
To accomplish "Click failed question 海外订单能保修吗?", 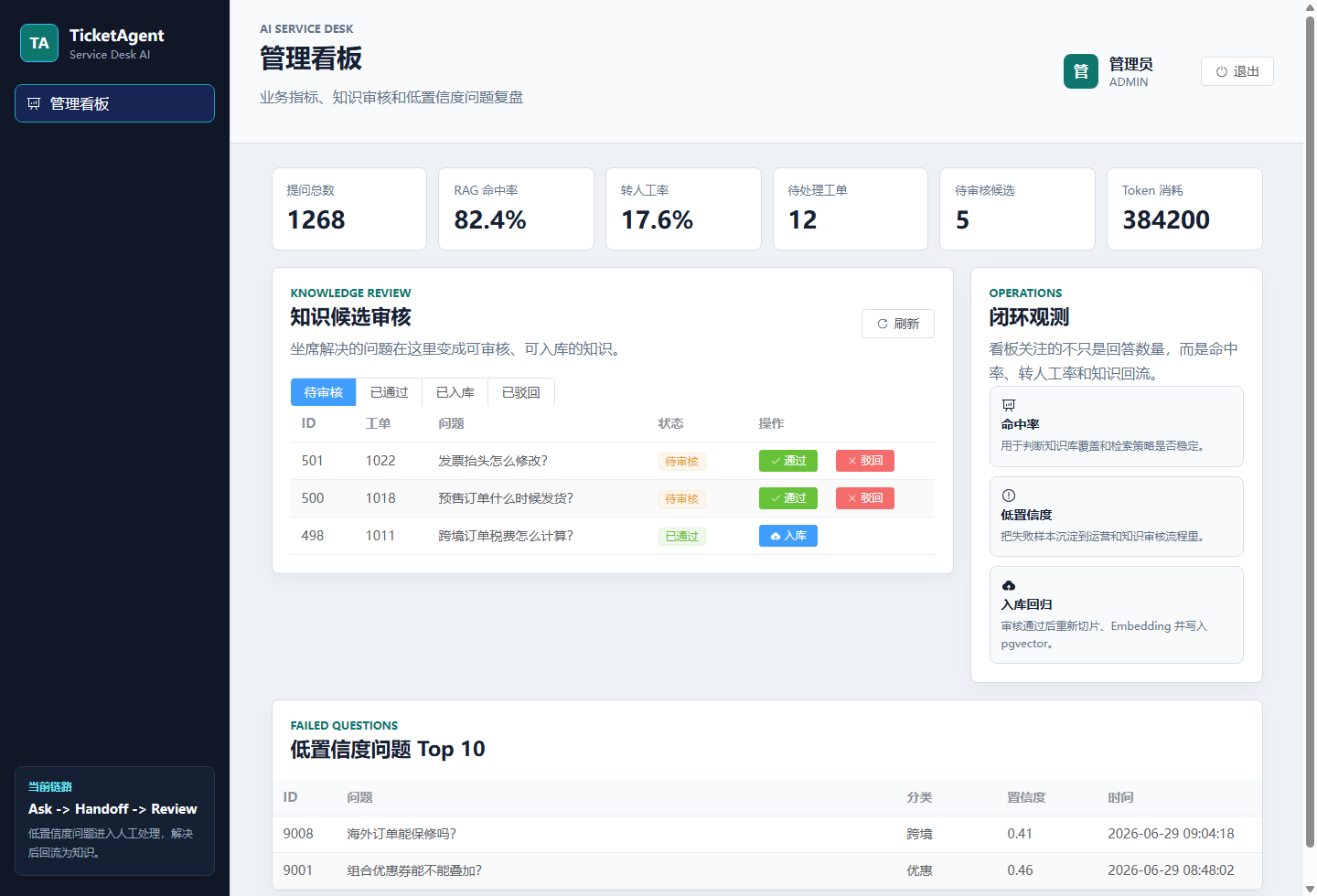I will (402, 834).
